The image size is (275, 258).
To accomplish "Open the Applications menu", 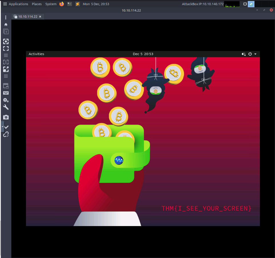I will tap(18, 4).
